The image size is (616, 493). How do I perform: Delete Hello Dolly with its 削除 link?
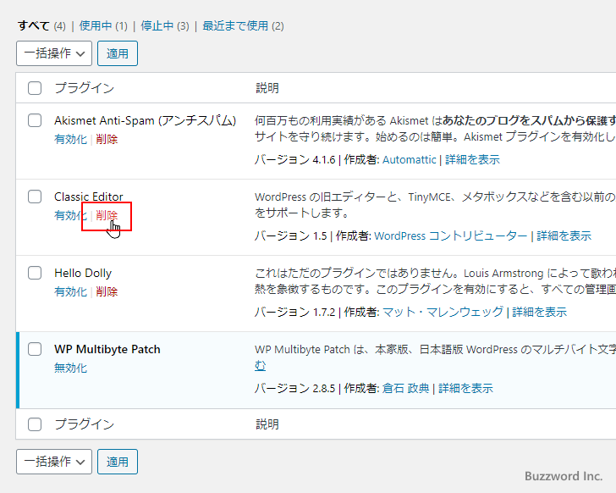pyautogui.click(x=107, y=291)
